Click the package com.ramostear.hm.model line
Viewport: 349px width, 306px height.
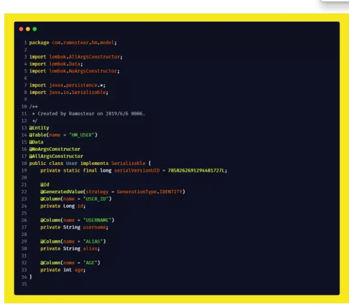tap(73, 43)
